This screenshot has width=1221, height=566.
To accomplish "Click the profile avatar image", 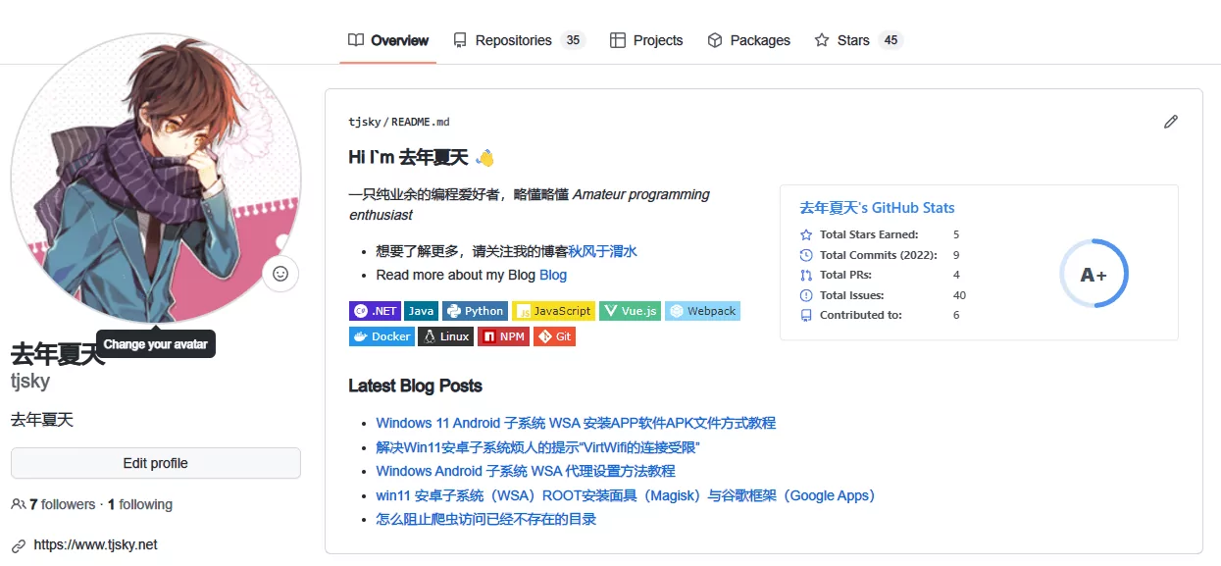I will pyautogui.click(x=156, y=179).
